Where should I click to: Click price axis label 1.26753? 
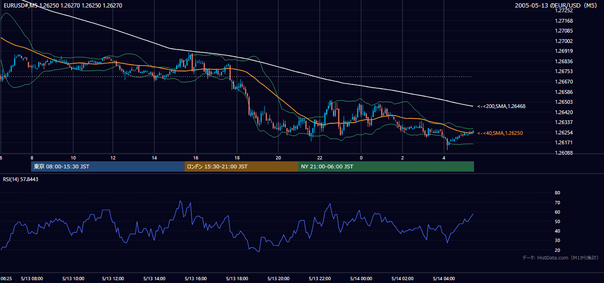564,71
